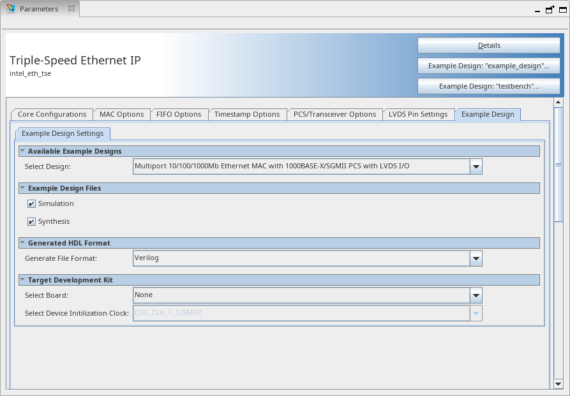Click the Select Device Initilization Clock label
This screenshot has height=396, width=570.
(77, 313)
